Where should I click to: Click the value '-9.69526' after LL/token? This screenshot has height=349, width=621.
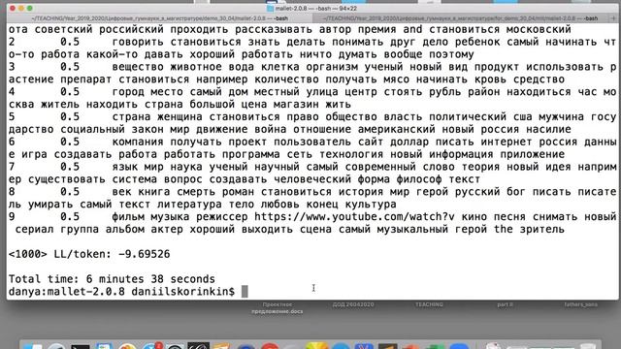tap(145, 254)
